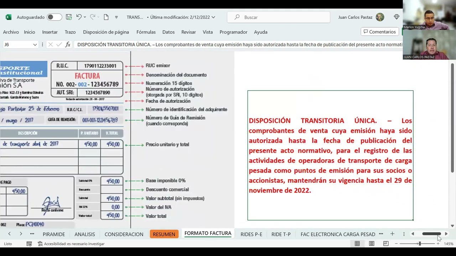Switch to the CONSIDERACION sheet
The image size is (456, 256).
click(x=124, y=234)
